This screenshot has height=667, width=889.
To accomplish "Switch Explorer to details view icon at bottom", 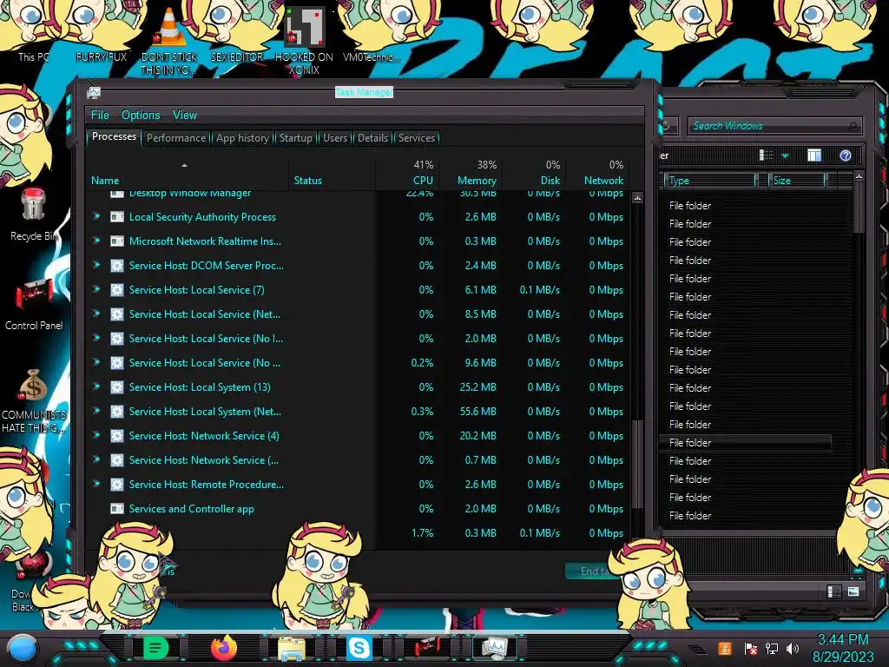I will [x=833, y=591].
